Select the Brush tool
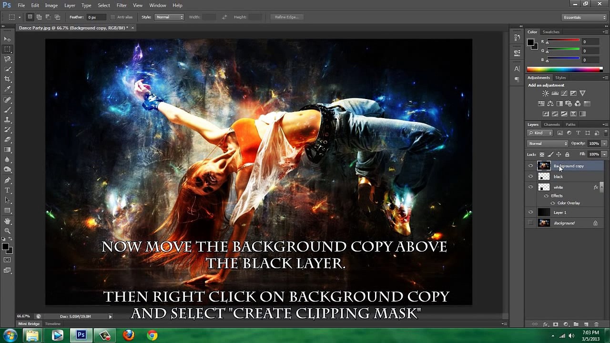The height and width of the screenshot is (343, 610). click(8, 110)
